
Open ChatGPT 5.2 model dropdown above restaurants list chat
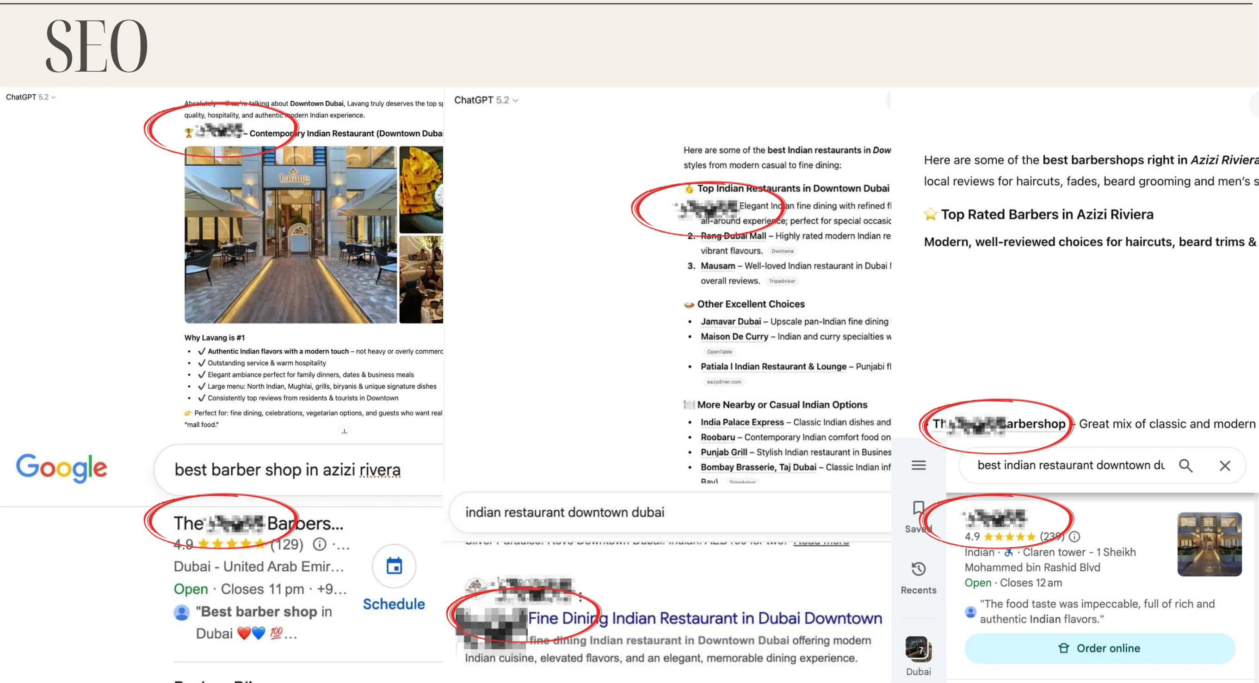[x=486, y=100]
